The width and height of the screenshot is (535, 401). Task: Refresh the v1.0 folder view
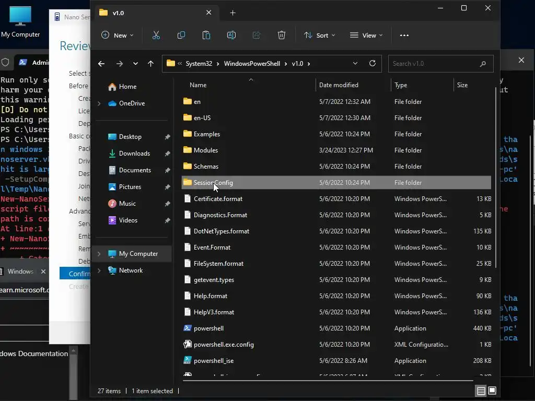point(373,63)
